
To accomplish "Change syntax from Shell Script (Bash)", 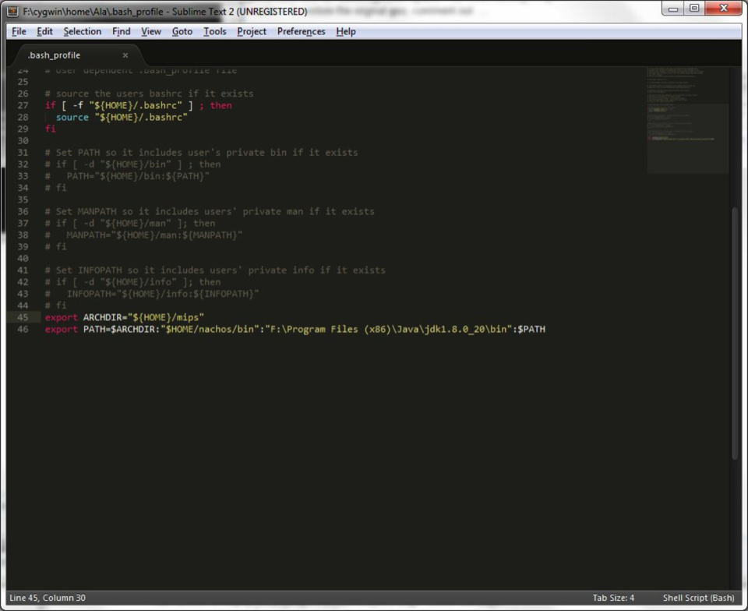I will coord(698,598).
